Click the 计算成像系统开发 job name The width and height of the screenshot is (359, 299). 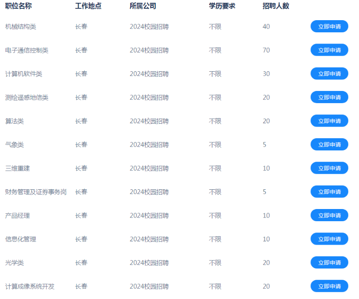pos(30,286)
